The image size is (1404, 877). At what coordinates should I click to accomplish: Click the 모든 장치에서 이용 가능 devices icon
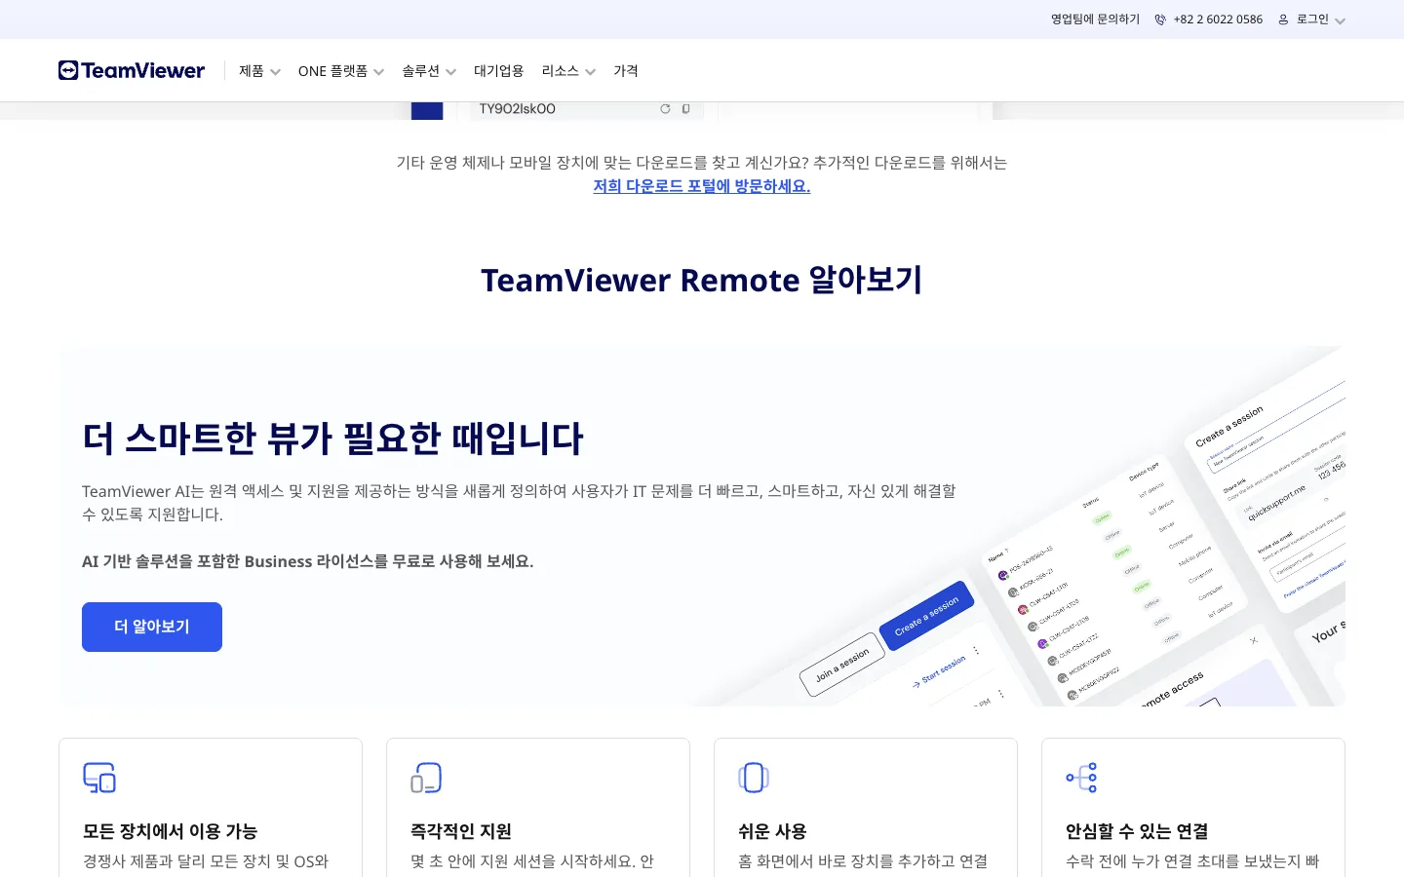[99, 778]
